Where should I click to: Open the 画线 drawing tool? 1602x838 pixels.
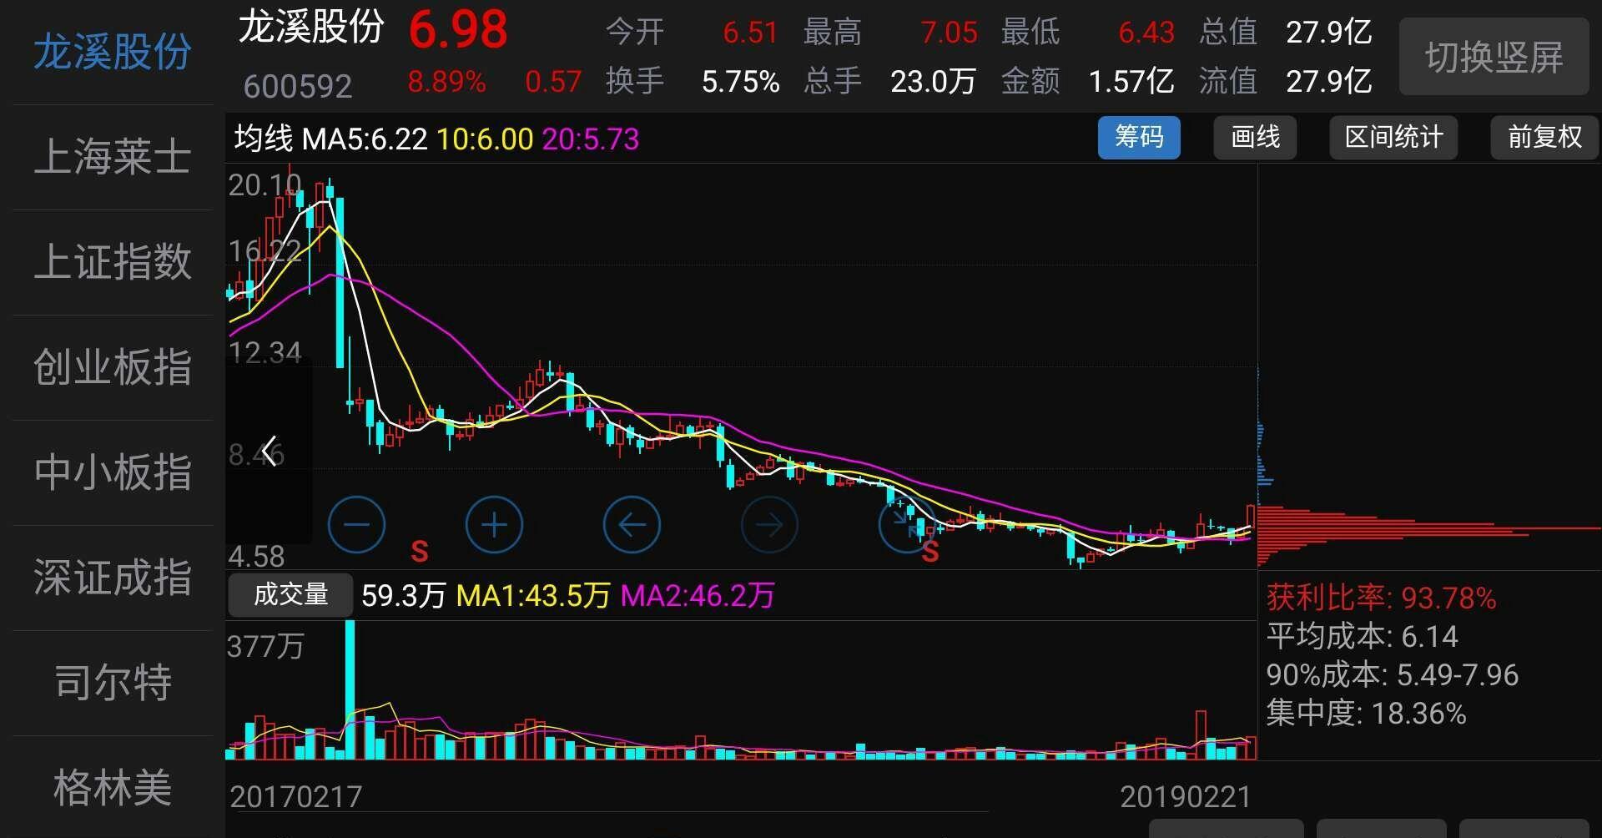click(1255, 138)
